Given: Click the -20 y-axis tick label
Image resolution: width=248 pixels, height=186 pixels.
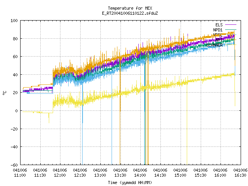Looking at the screenshot, I should [x=14, y=129].
